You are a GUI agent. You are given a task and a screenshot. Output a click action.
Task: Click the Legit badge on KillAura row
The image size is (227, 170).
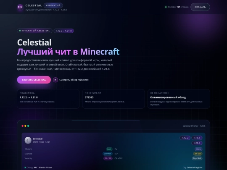tap(109, 149)
